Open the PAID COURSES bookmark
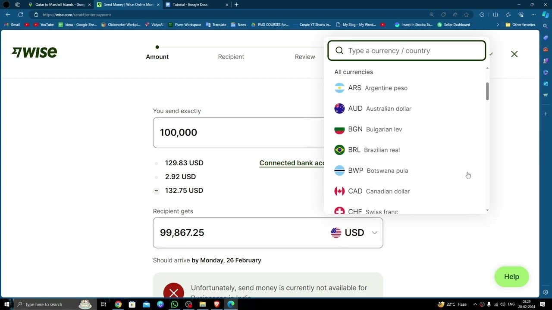 pyautogui.click(x=270, y=25)
